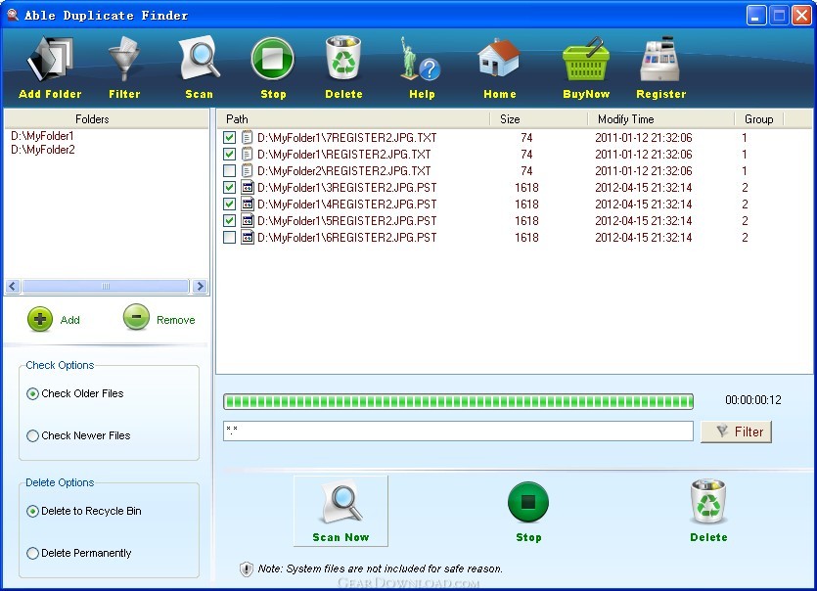Click the file icon of 6REGISTER2.JPG.PST

pos(248,238)
